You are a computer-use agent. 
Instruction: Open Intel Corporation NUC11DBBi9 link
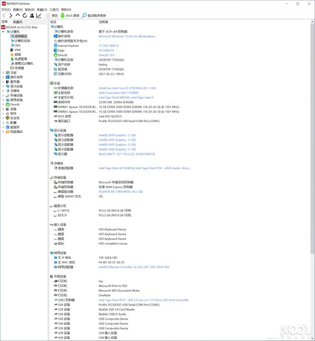tap(118, 93)
